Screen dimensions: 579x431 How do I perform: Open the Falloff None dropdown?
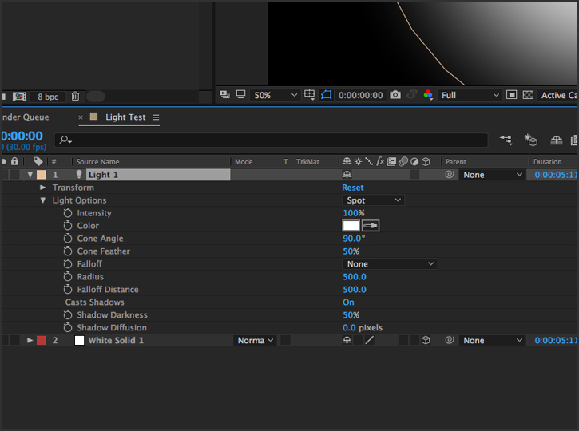[390, 264]
